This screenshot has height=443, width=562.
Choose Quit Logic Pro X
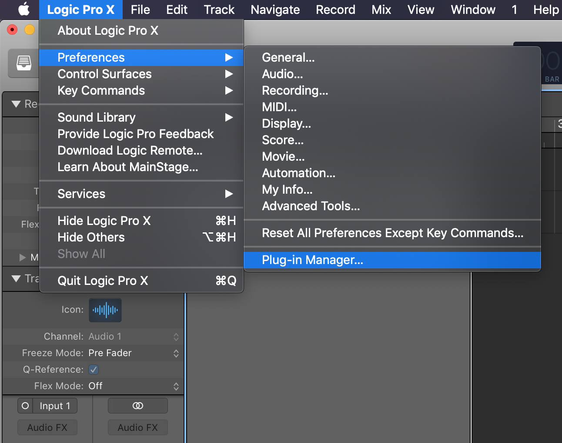pyautogui.click(x=141, y=281)
